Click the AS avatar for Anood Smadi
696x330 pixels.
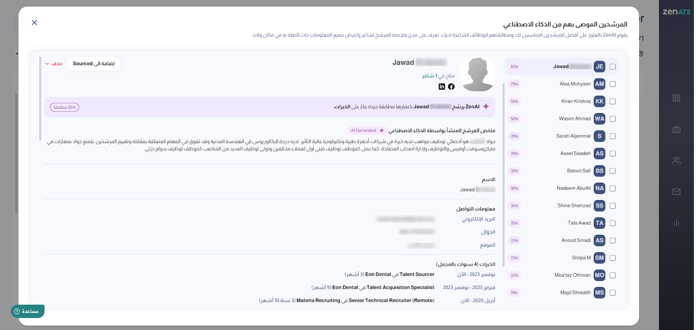click(x=599, y=240)
